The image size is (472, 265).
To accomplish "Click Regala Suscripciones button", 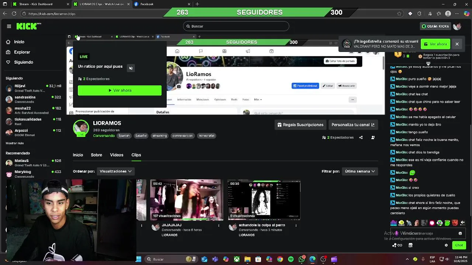I will 300,125.
